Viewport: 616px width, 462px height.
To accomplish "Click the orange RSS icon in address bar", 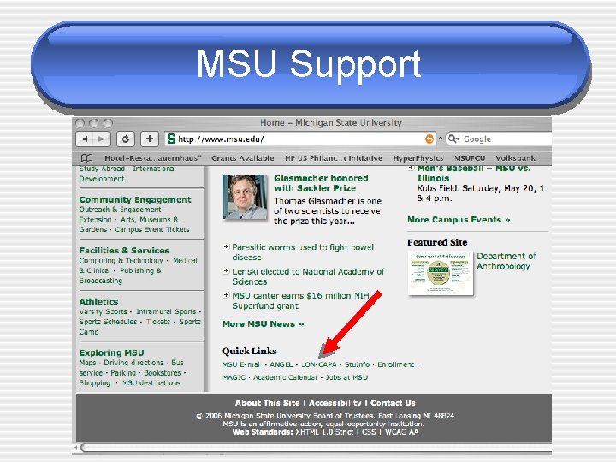I will pos(429,139).
